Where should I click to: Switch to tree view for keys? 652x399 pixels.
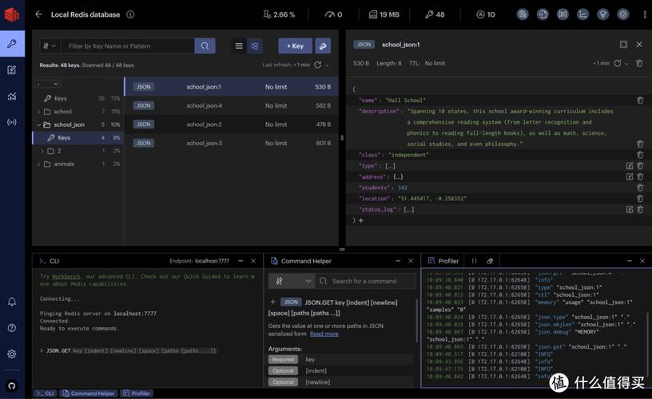coord(255,46)
